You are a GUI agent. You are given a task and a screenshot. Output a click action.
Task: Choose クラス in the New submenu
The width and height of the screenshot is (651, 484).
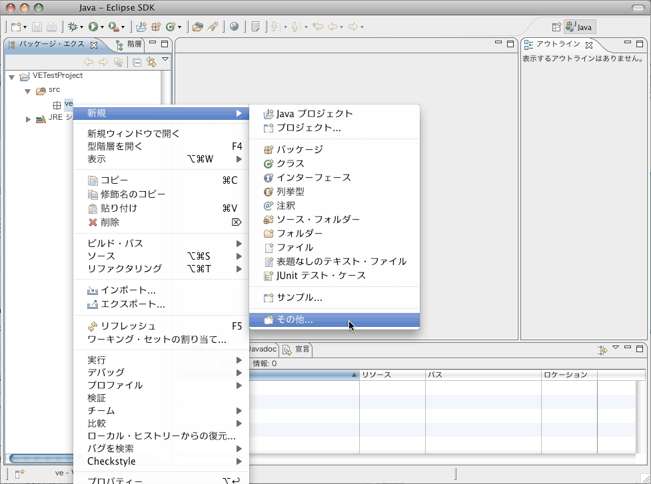click(x=334, y=163)
